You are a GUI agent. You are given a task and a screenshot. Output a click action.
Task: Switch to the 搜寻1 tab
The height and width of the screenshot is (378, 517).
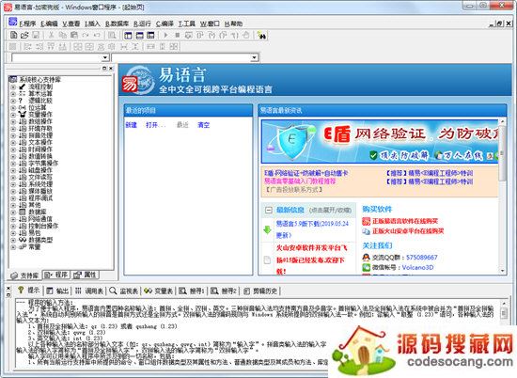(192, 291)
